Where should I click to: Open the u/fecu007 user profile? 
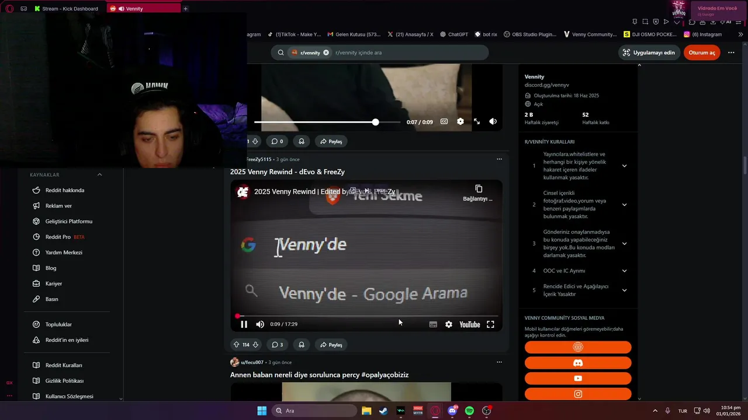click(252, 362)
